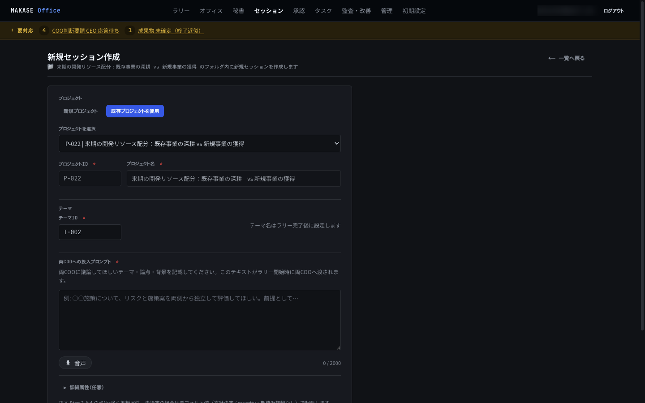The height and width of the screenshot is (403, 645).
Task: Go to 監査・改善 page
Action: point(356,11)
